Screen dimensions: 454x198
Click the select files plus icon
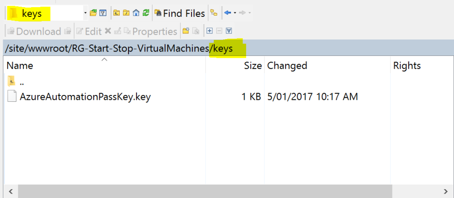pyautogui.click(x=209, y=31)
